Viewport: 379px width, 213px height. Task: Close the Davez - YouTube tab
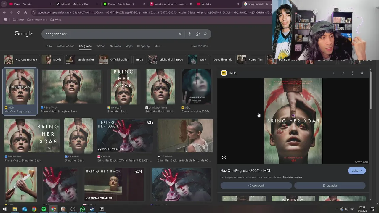[50, 4]
